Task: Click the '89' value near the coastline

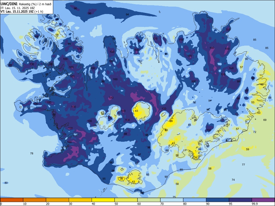Action: click(181, 169)
